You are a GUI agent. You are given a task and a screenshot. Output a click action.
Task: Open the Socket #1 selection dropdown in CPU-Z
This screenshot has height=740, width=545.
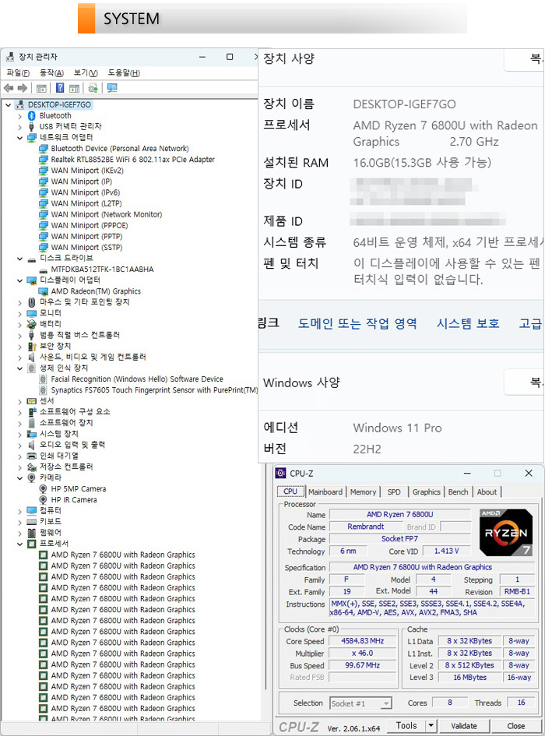386,703
